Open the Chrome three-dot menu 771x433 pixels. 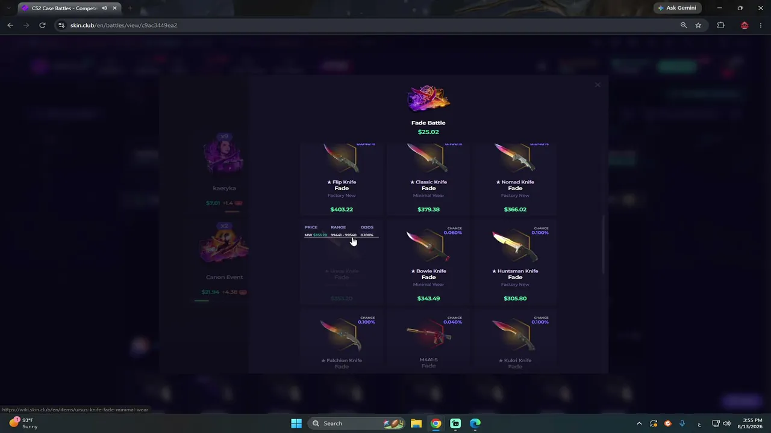[761, 25]
